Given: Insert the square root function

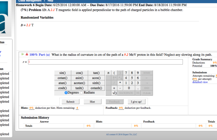Looking at the screenshot, I should (x=115, y=93).
